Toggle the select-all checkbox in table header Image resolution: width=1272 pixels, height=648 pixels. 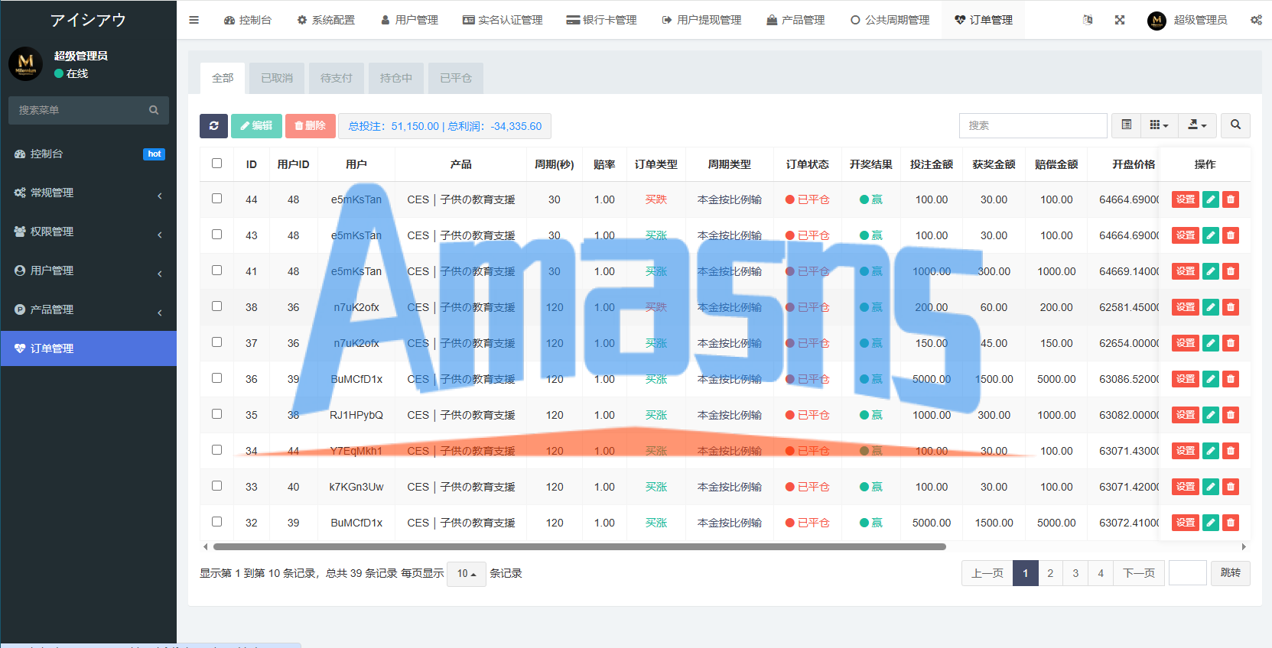217,164
